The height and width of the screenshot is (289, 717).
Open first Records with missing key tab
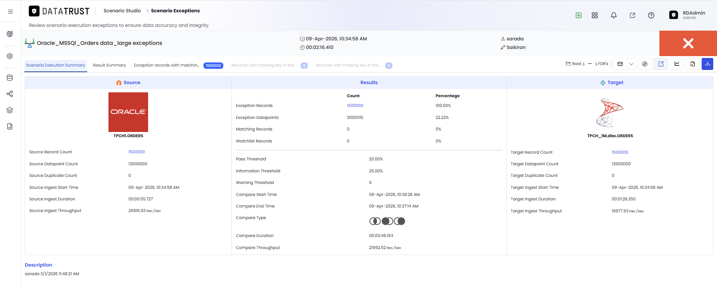pyautogui.click(x=269, y=65)
